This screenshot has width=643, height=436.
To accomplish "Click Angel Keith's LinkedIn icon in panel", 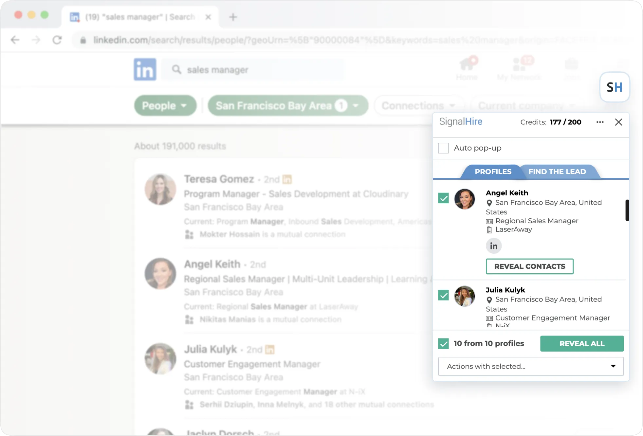I will click(493, 246).
